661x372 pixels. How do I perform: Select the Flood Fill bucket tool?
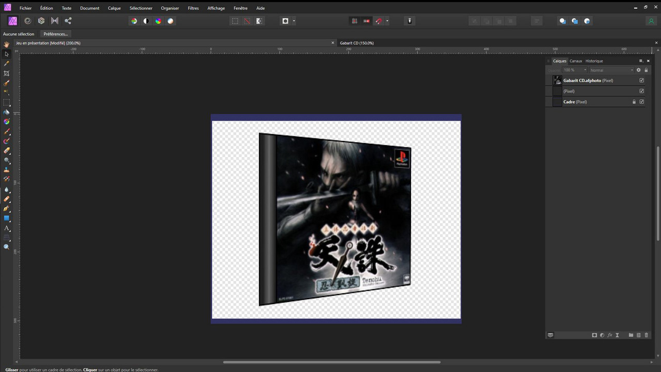point(7,112)
